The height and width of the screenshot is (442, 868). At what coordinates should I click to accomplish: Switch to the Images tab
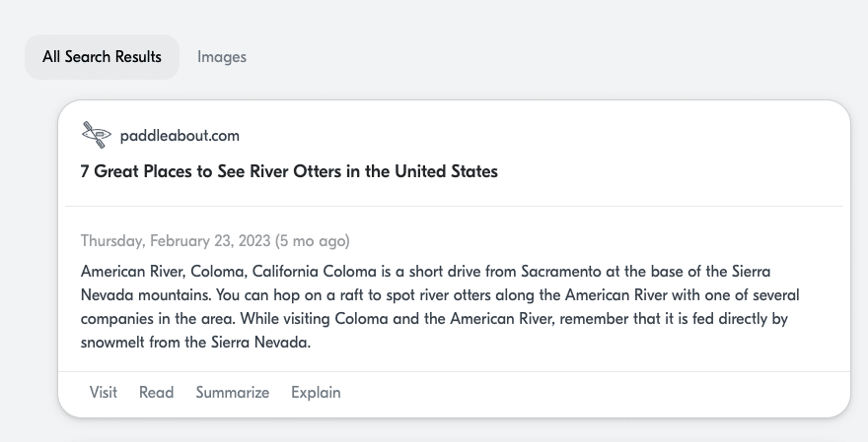[x=222, y=57]
